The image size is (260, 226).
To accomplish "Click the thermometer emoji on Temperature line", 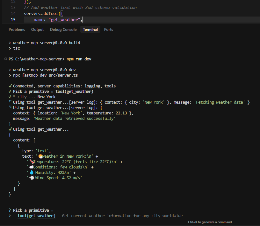I will (x=31, y=162).
